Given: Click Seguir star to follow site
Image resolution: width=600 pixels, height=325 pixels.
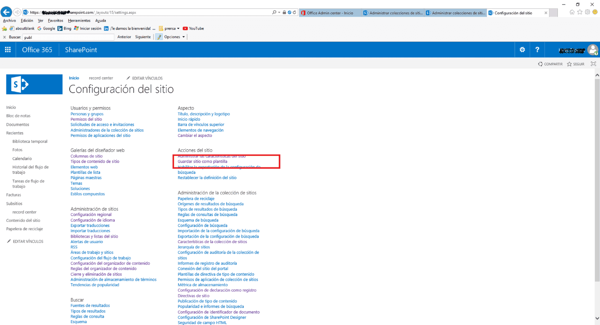Looking at the screenshot, I should [575, 64].
